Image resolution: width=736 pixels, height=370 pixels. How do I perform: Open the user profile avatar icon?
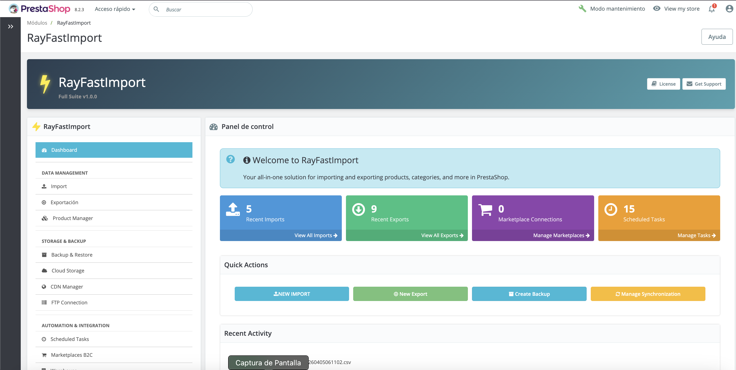[x=729, y=9]
